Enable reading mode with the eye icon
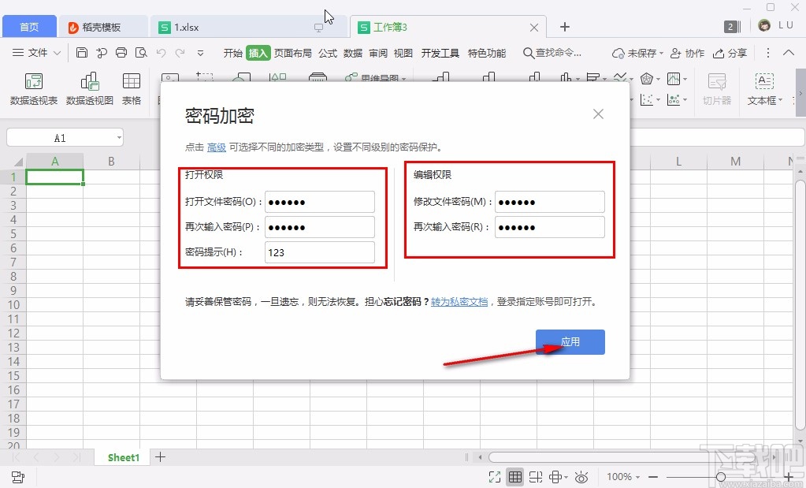The width and height of the screenshot is (806, 488). coord(581,476)
